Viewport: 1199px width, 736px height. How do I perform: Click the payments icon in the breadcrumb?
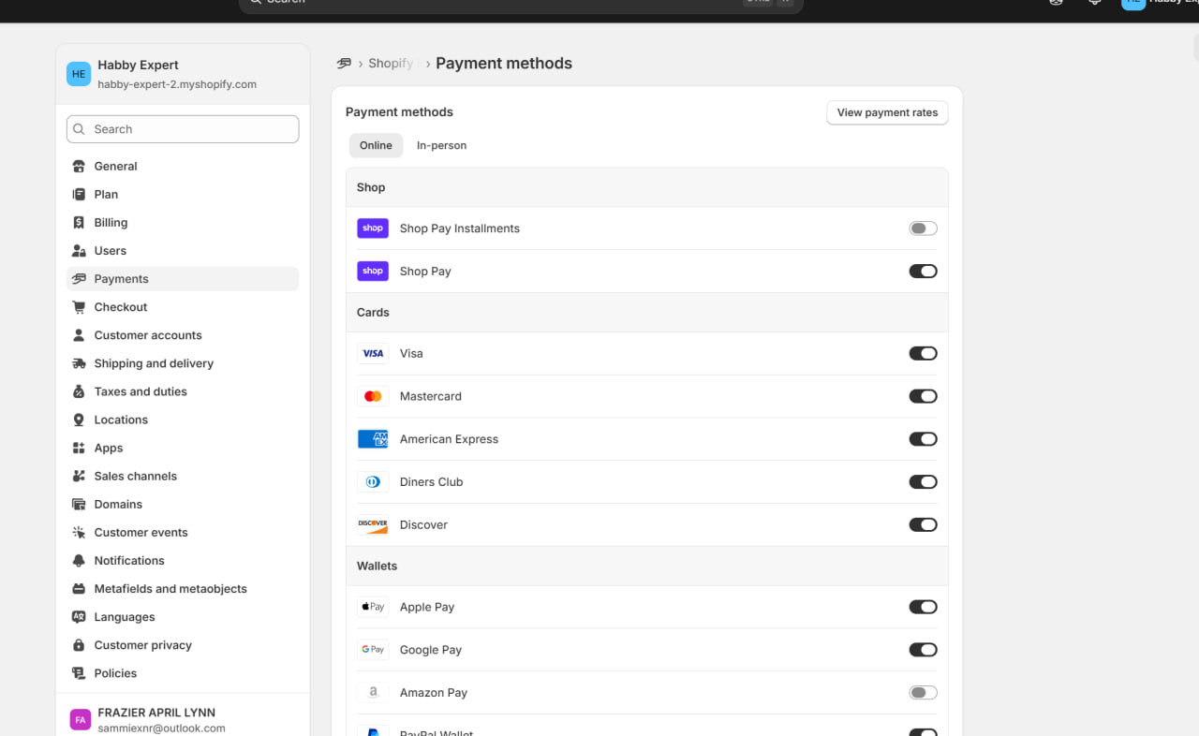tap(344, 64)
